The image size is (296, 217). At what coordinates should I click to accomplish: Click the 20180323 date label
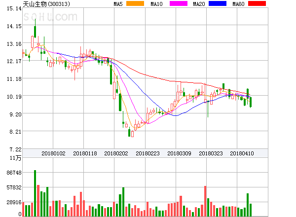tap(211, 153)
